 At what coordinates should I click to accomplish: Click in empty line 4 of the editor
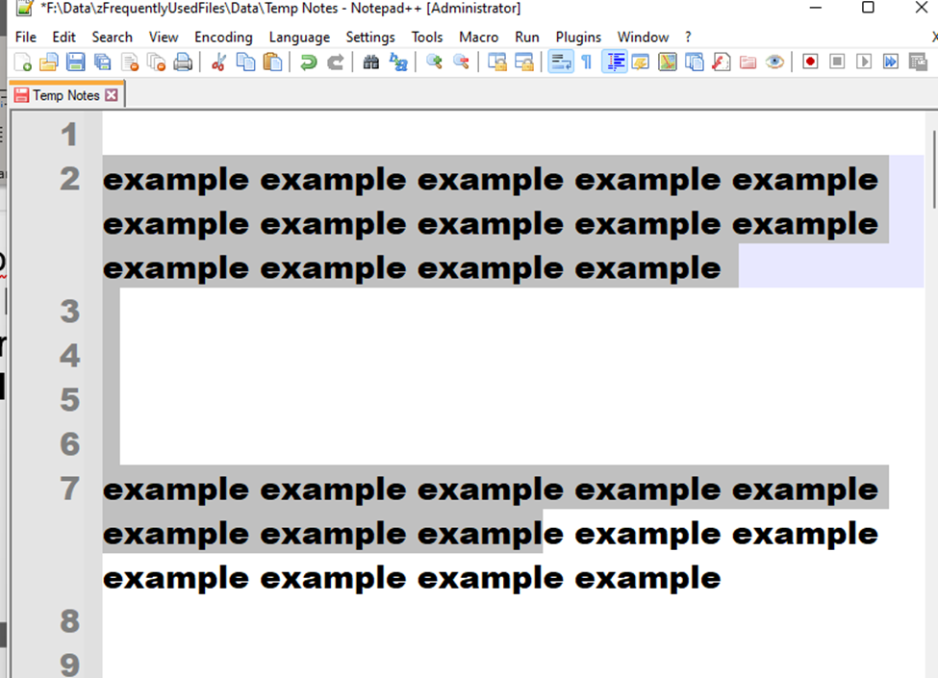click(x=481, y=356)
